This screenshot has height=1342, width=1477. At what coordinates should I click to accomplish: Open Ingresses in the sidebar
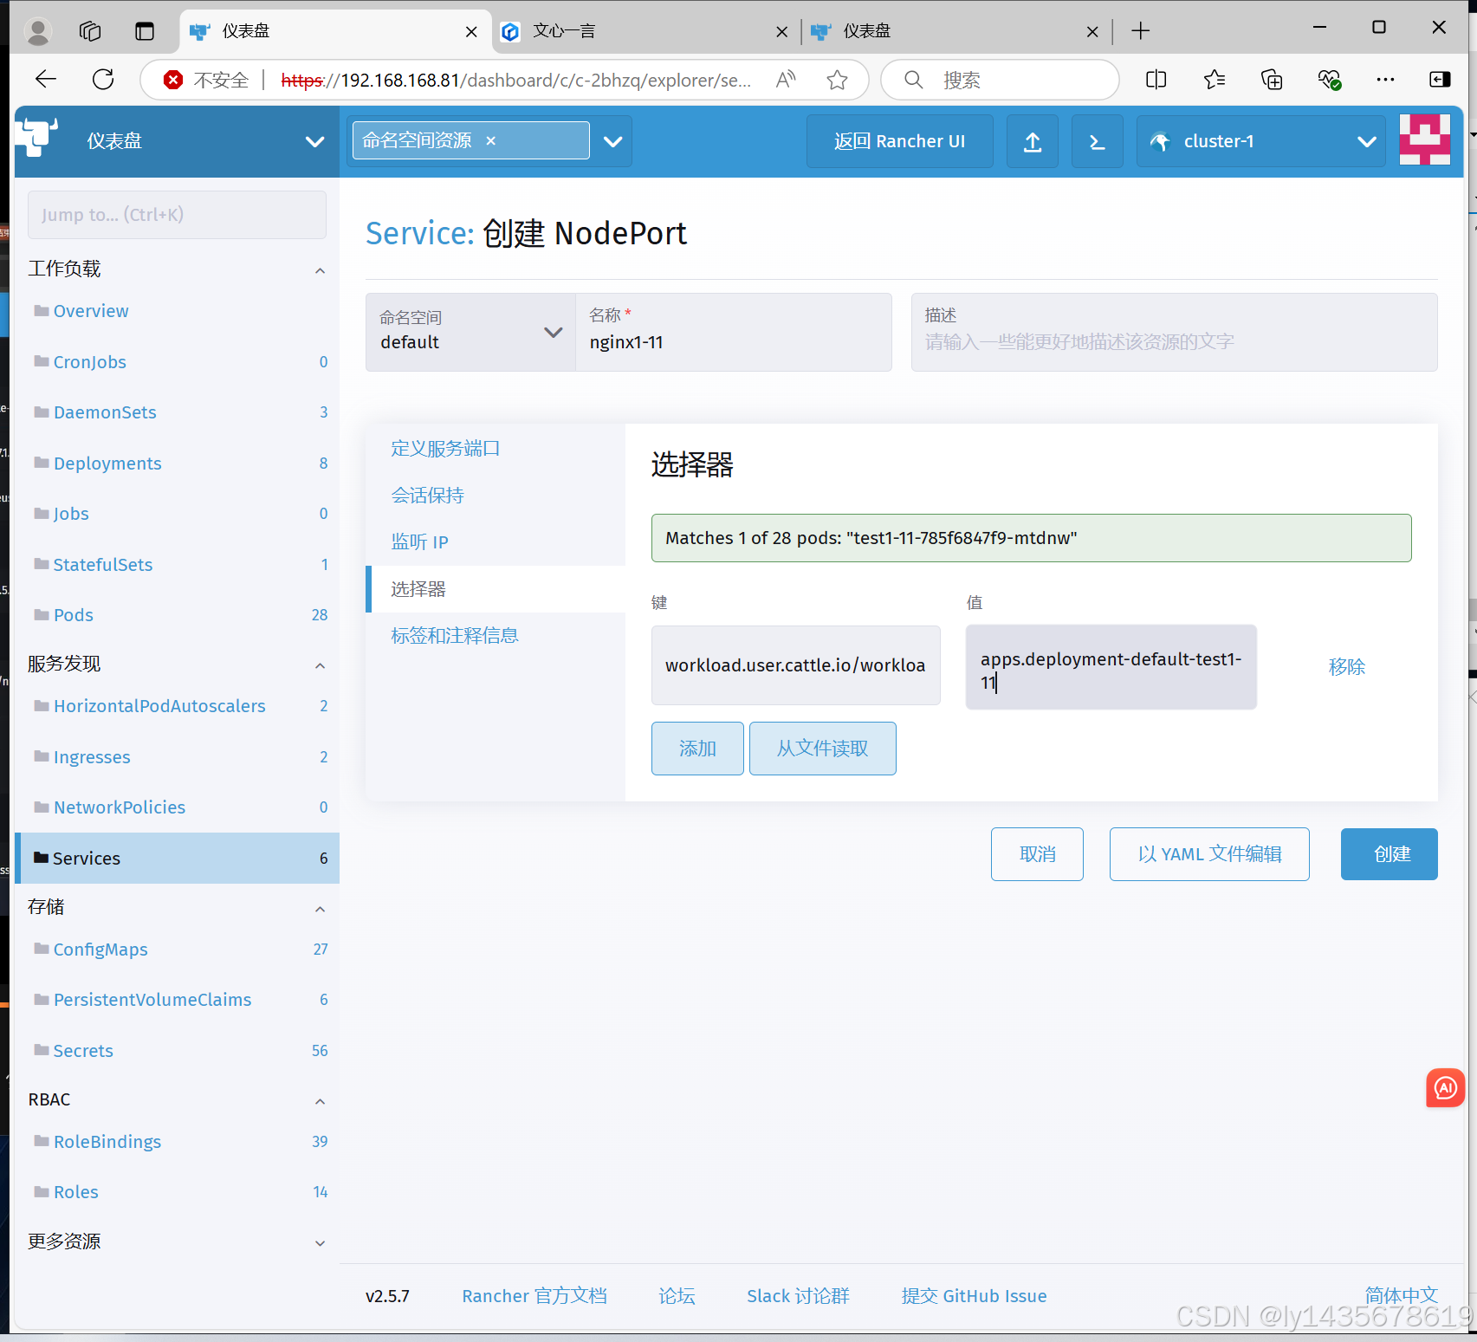click(92, 757)
